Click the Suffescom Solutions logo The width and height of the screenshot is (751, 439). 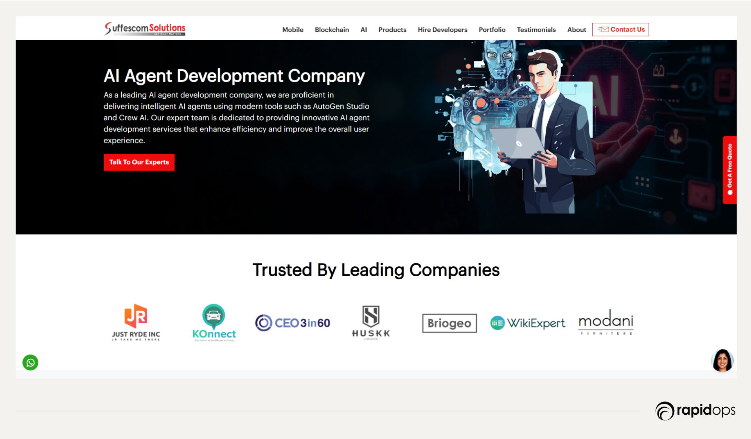click(x=145, y=29)
